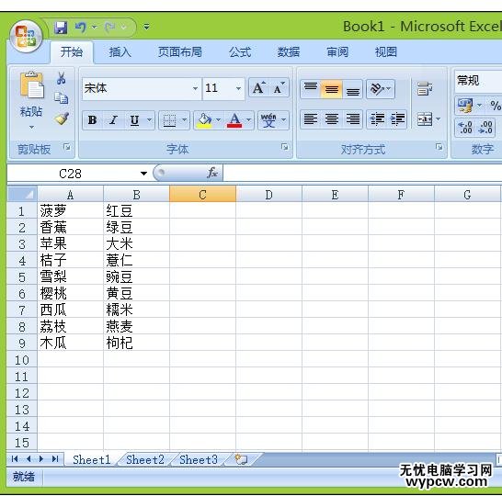
Task: Click the phonetic guide wén icon
Action: coord(268,120)
